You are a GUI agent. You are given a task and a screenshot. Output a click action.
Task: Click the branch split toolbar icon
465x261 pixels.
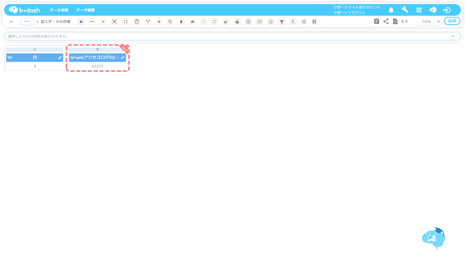click(148, 22)
